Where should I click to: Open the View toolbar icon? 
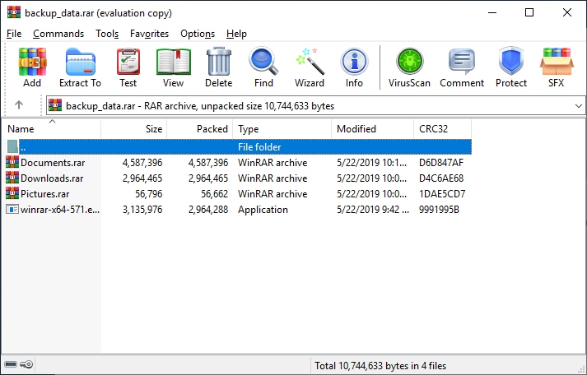coord(173,67)
